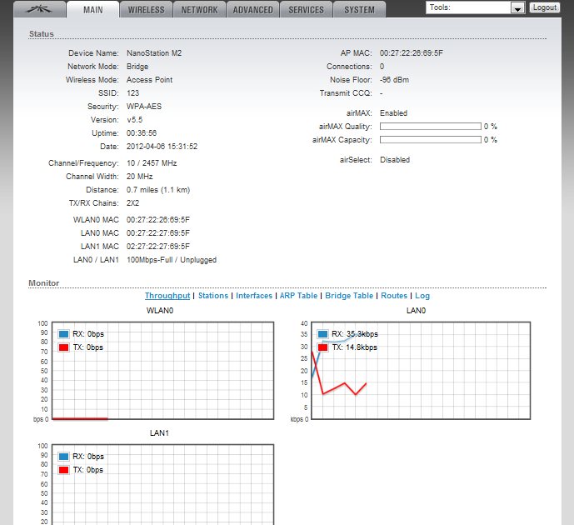Go to the NETWORK tab
This screenshot has height=525, width=574.
click(200, 10)
